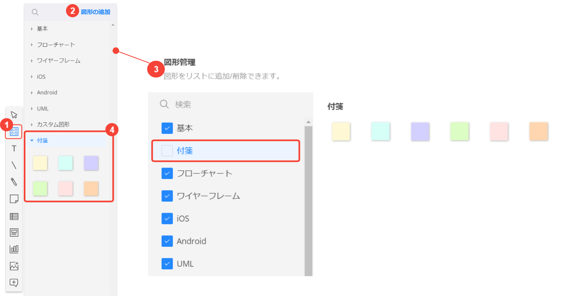Select the Text tool
Screen dimensions: 565x296
[14, 149]
